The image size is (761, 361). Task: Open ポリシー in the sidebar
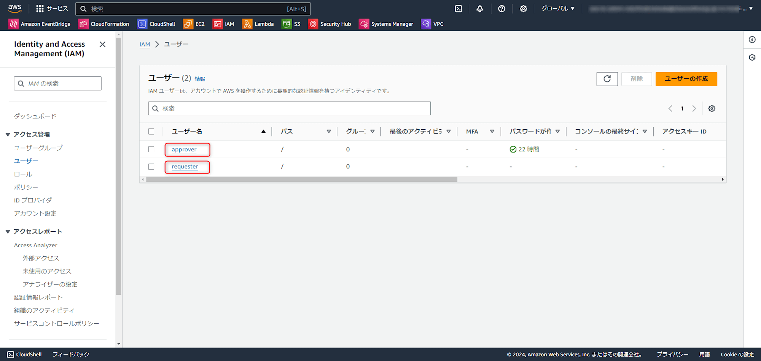pos(26,187)
